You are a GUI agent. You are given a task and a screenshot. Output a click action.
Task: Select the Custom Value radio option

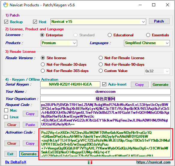(x=101, y=71)
